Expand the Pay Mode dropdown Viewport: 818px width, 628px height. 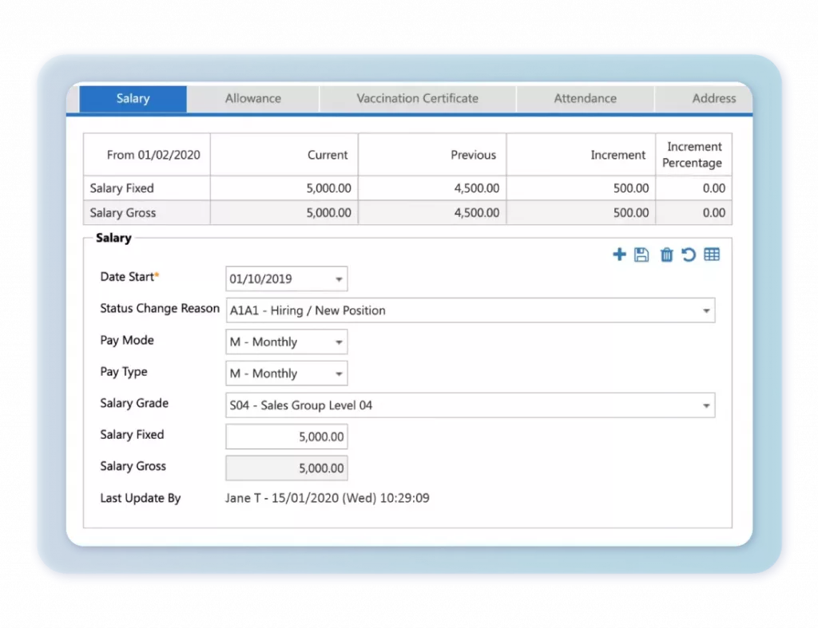[339, 342]
